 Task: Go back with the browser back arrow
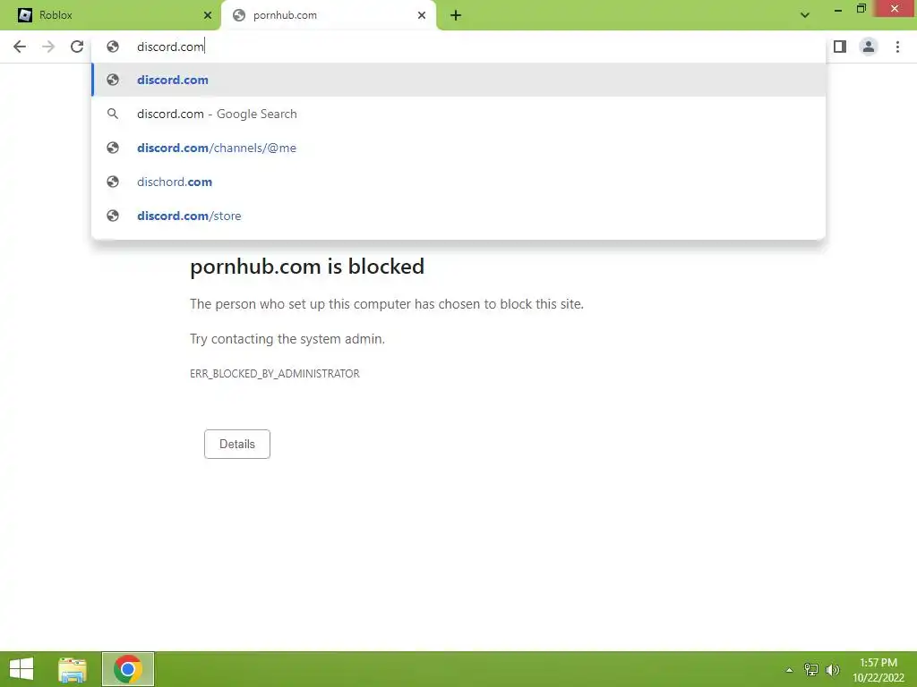(20, 47)
